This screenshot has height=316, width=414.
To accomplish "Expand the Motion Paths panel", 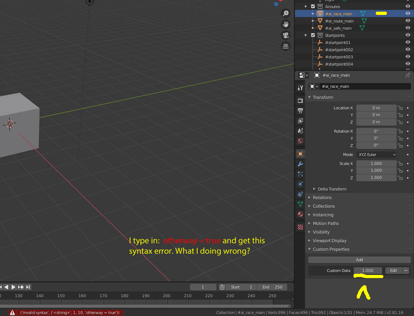I will 309,223.
